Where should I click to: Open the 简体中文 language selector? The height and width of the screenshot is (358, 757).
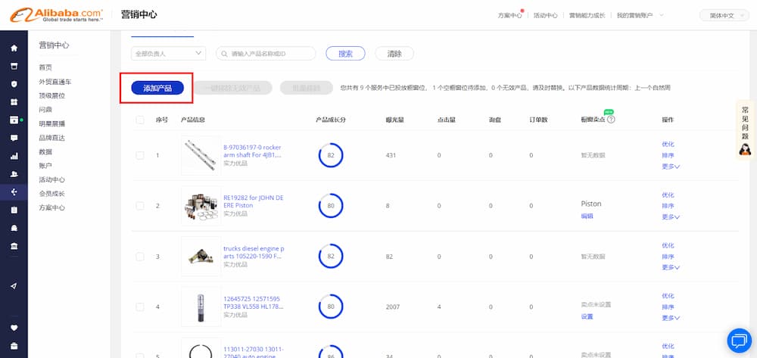(724, 15)
